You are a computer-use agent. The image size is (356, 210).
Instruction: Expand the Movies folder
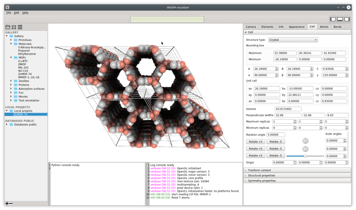point(11,96)
